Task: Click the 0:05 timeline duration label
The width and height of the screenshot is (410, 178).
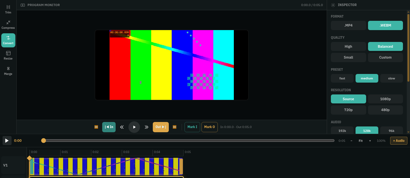Action: coord(342,141)
